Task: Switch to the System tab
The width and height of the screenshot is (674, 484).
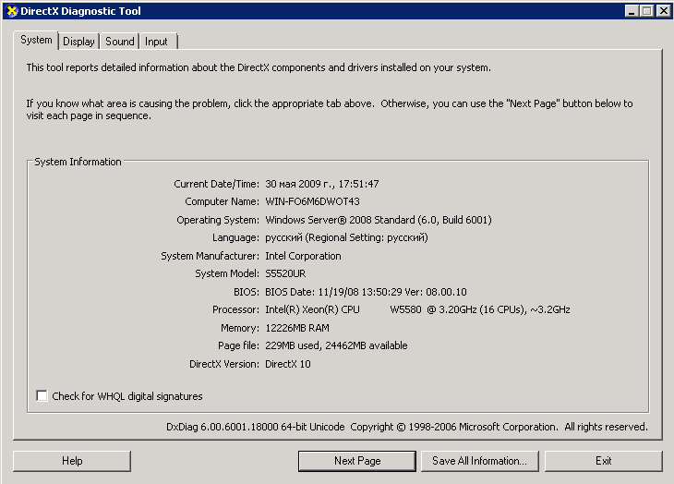Action: [x=36, y=40]
